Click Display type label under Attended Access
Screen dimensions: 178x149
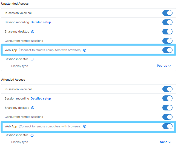[x=19, y=142]
